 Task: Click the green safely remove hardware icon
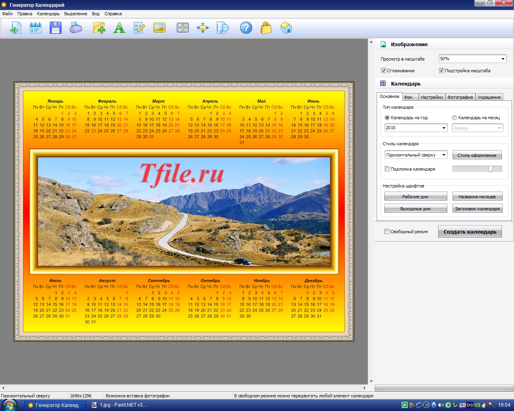coord(455,405)
